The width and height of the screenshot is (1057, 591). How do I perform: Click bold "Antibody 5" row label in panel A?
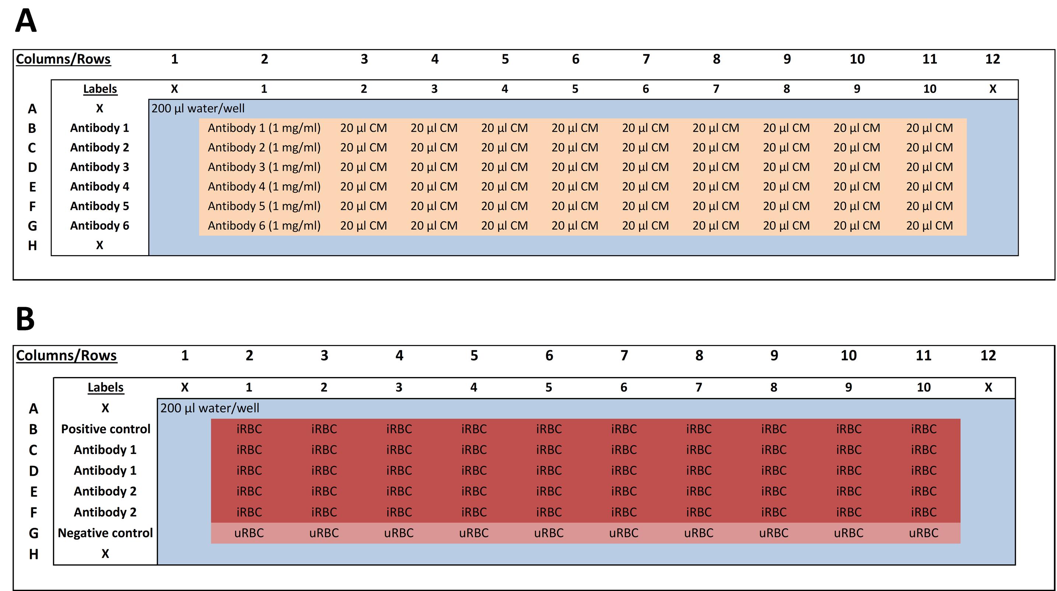pos(100,206)
